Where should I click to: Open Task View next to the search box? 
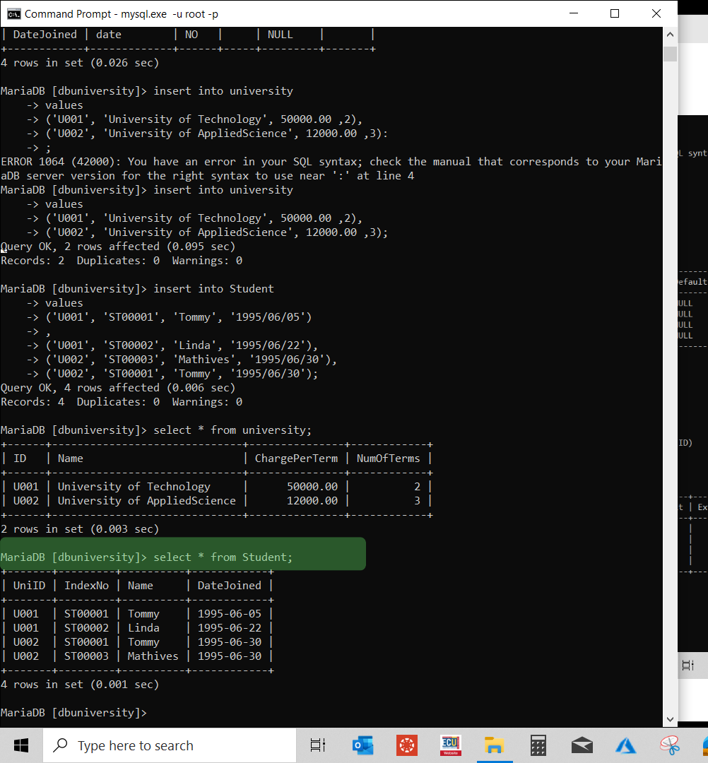[x=317, y=745]
